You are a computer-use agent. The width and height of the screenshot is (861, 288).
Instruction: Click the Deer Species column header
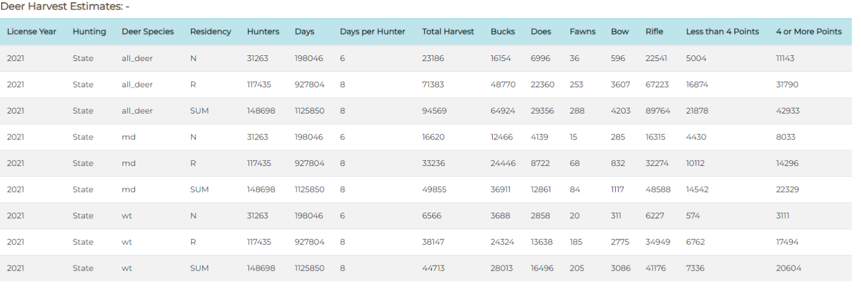[148, 32]
